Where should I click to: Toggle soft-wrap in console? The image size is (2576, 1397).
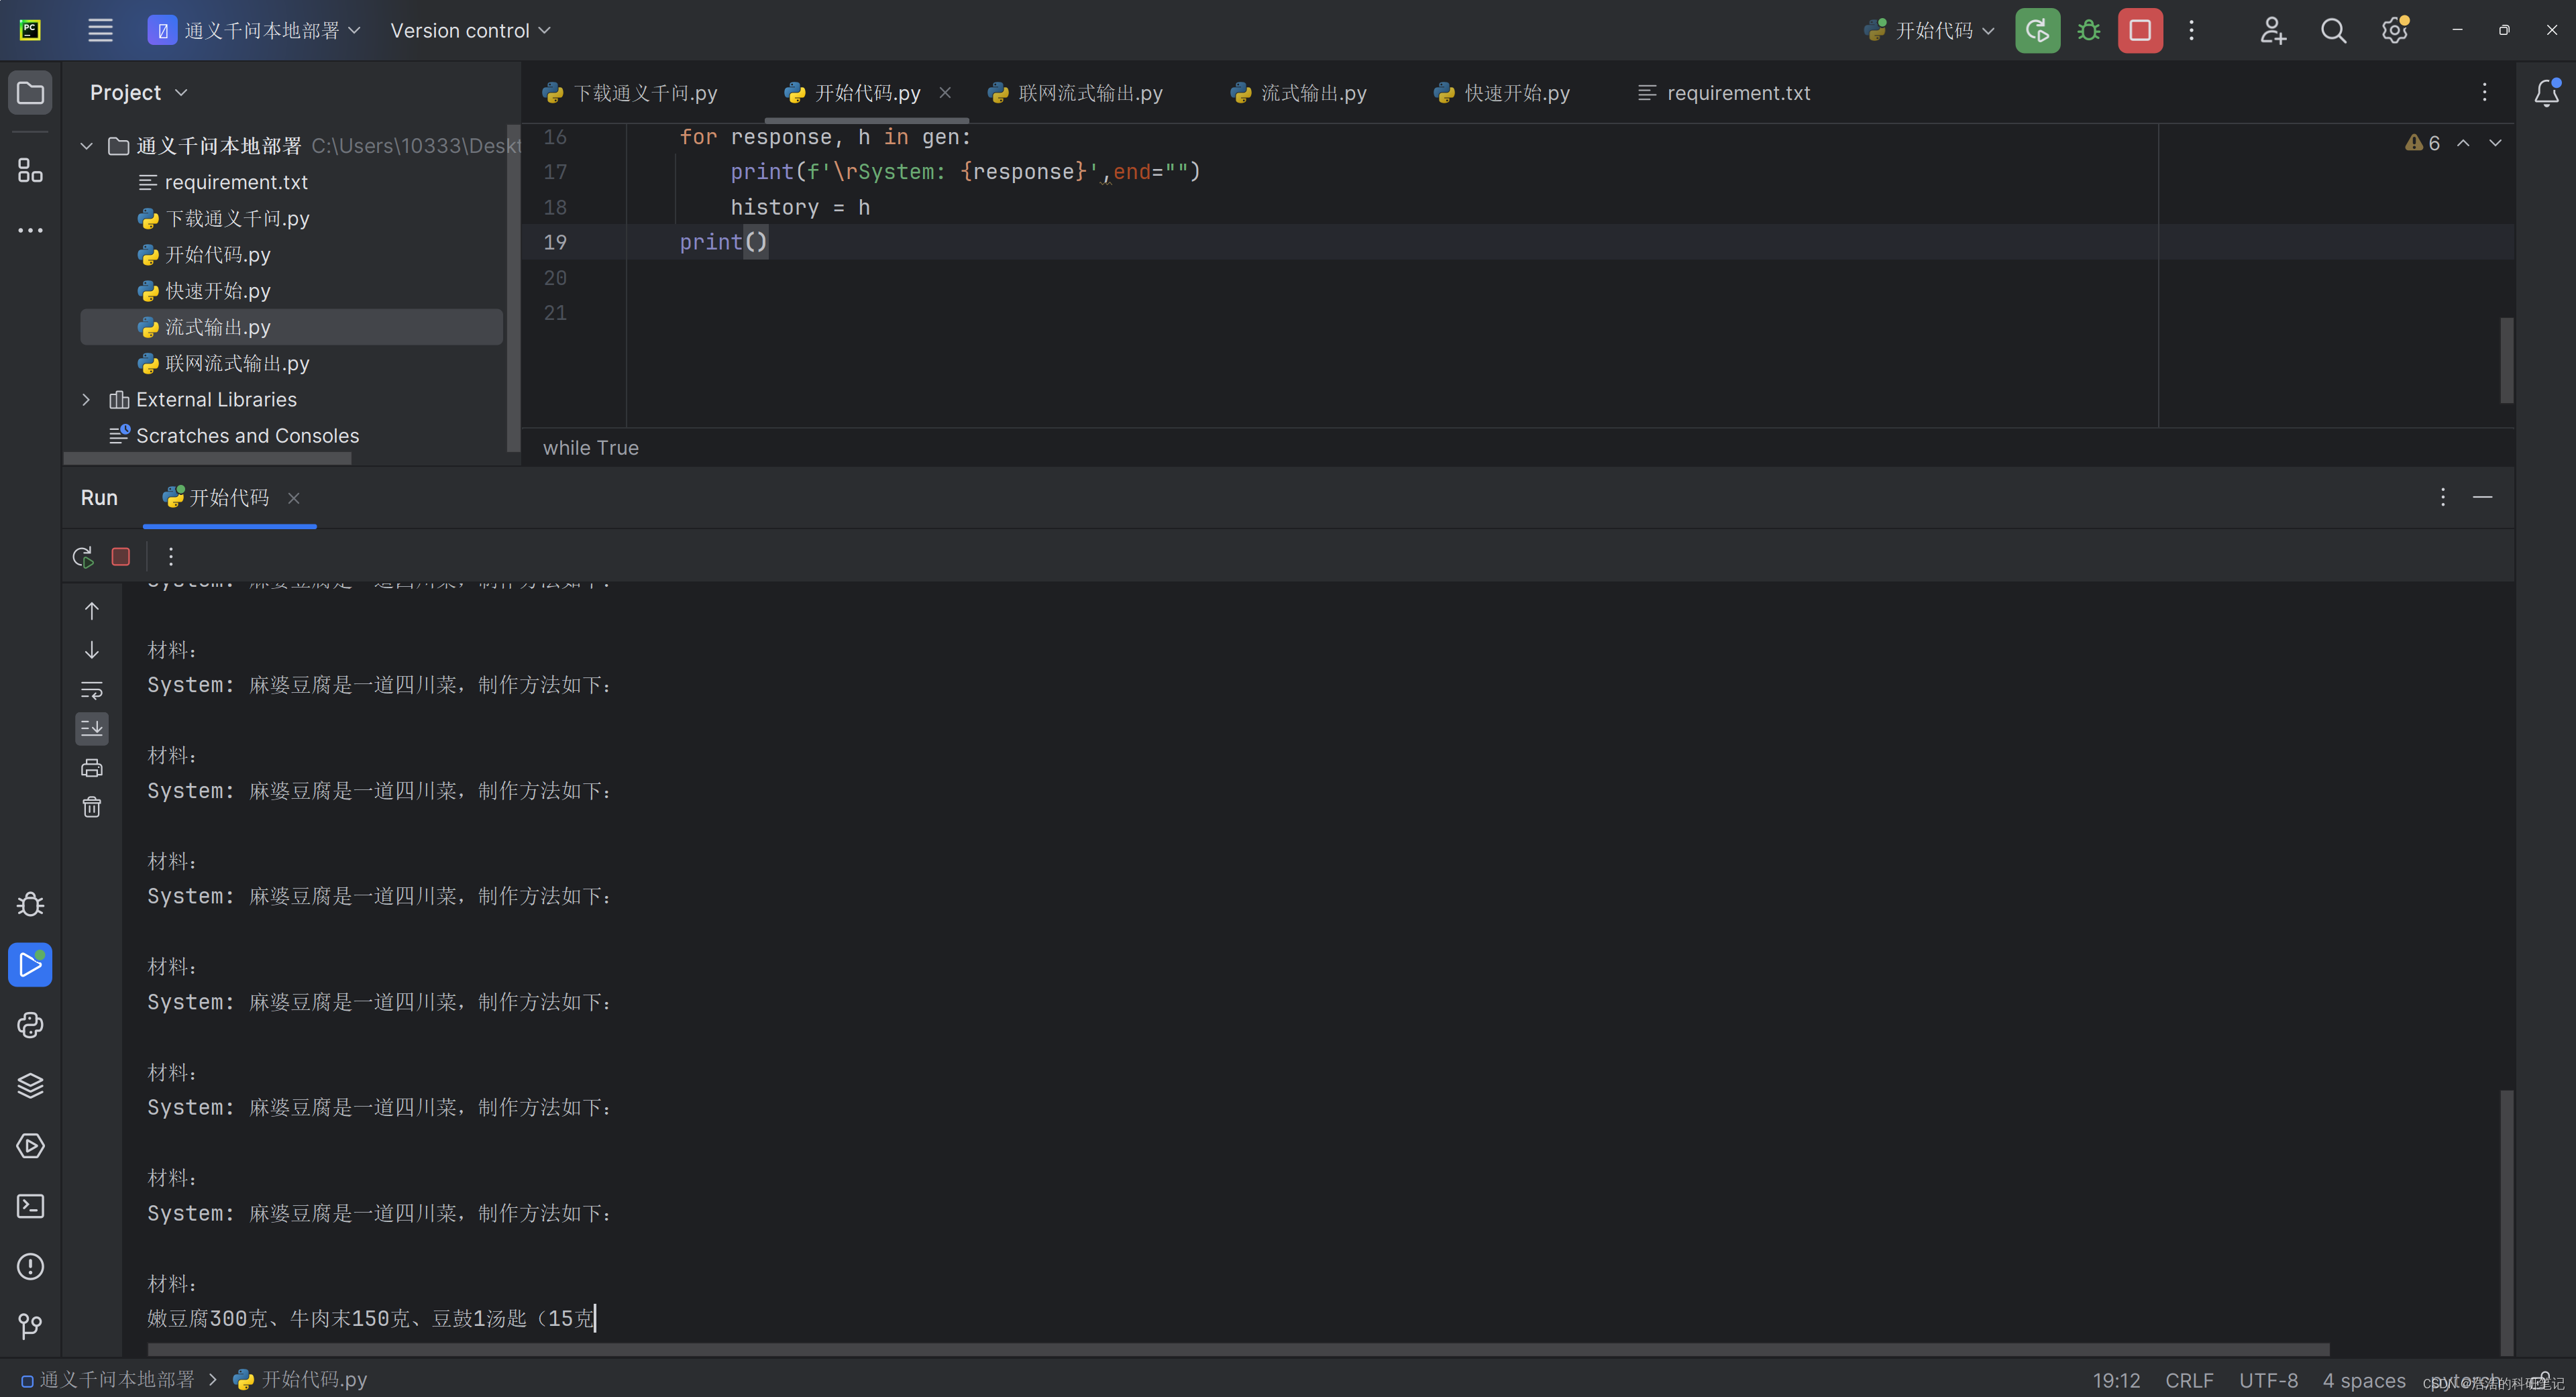pos(91,689)
